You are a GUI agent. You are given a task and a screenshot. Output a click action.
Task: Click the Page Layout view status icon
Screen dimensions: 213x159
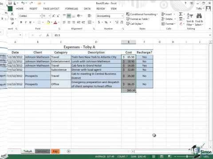[162, 156]
